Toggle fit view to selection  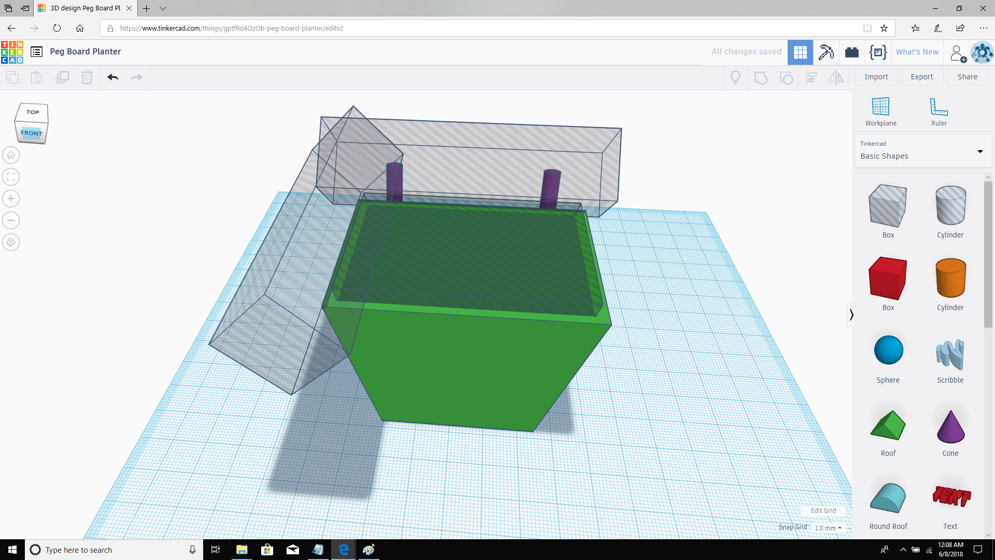coord(11,177)
